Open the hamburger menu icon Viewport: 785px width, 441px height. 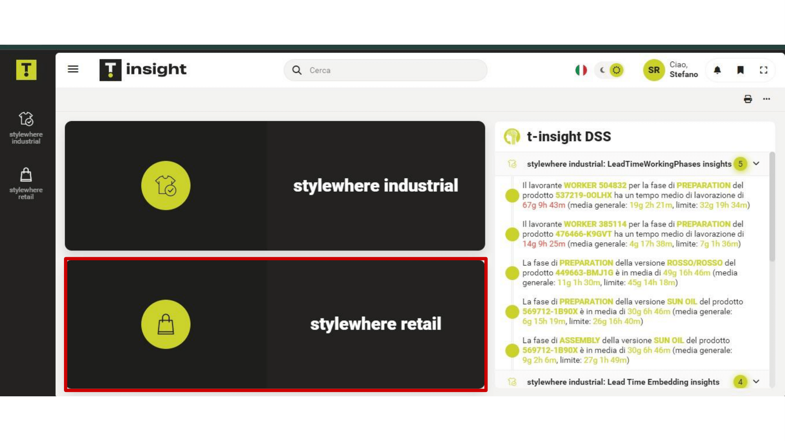coord(73,69)
